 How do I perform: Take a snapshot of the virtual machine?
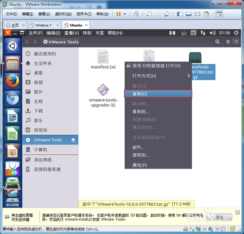(x=149, y=14)
